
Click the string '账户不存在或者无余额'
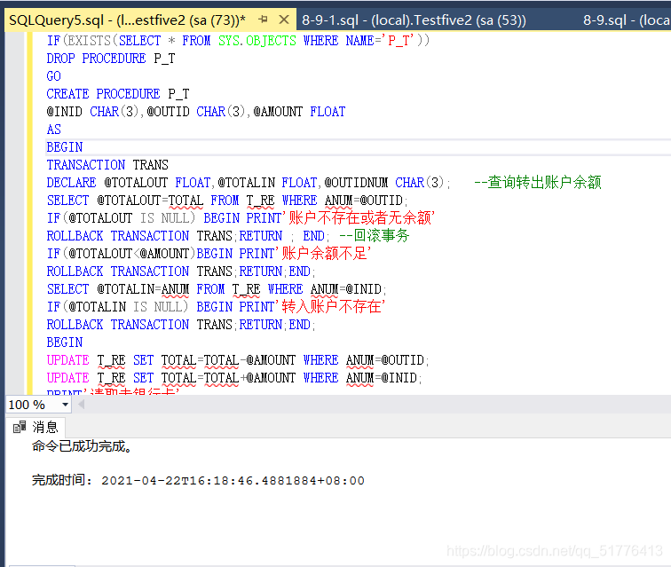[359, 217]
